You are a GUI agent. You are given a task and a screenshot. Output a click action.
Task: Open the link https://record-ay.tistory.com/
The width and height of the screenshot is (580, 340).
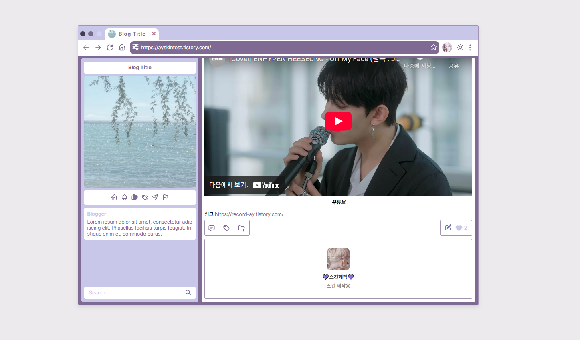click(x=249, y=214)
